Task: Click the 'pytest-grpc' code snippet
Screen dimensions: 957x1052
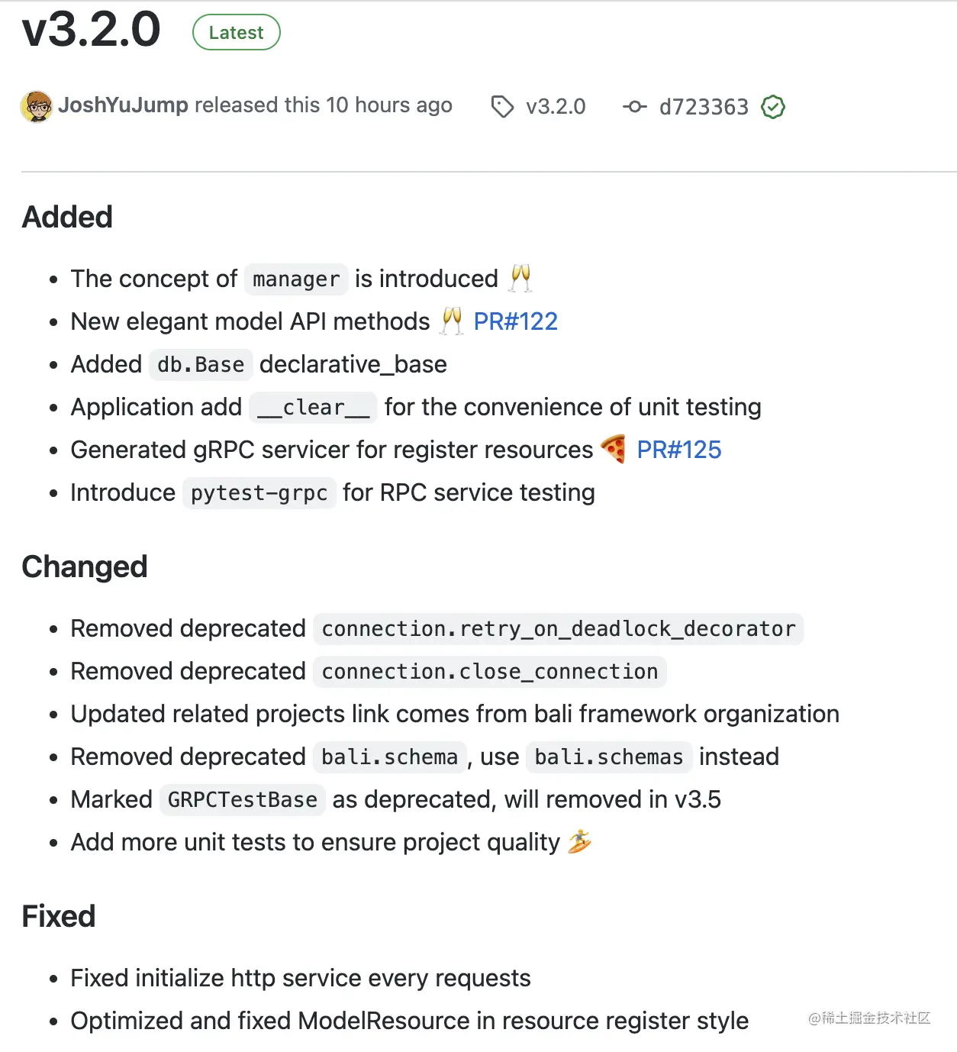Action: 259,493
